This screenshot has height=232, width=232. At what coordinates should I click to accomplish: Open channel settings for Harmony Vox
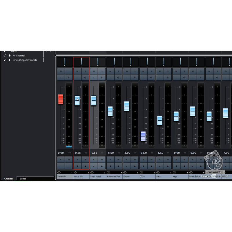(x=118, y=77)
